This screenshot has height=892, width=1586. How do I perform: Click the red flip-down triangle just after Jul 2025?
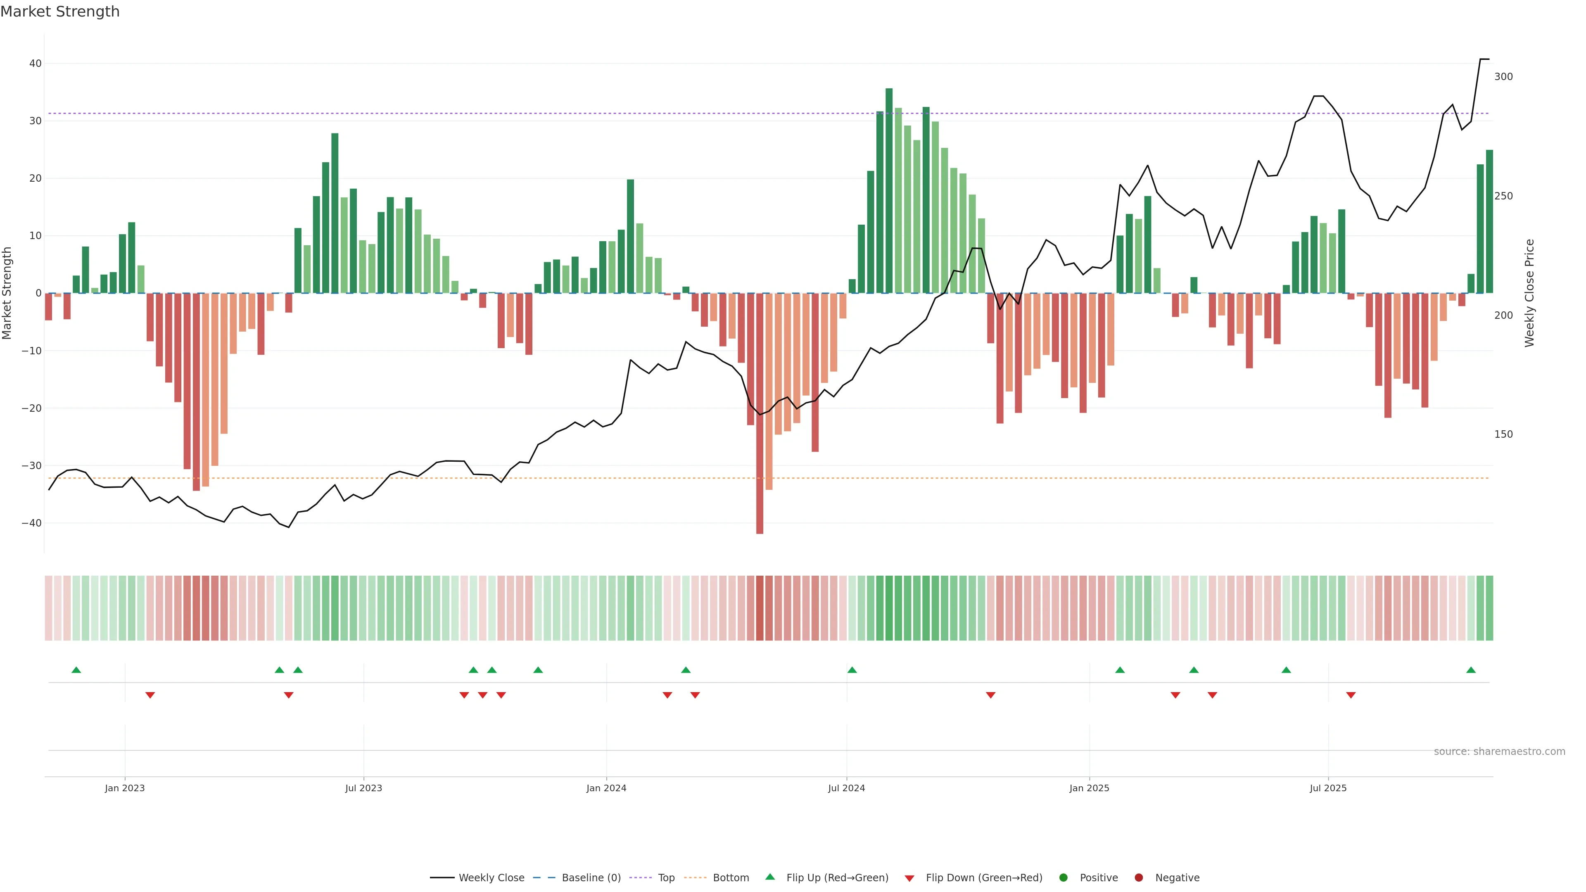(x=1351, y=695)
